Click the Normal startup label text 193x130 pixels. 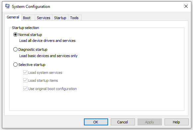click(x=30, y=35)
